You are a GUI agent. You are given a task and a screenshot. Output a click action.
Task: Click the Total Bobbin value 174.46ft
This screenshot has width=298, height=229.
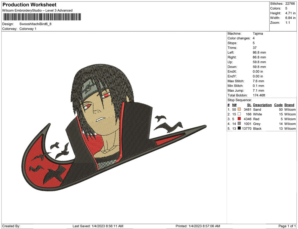coord(259,95)
